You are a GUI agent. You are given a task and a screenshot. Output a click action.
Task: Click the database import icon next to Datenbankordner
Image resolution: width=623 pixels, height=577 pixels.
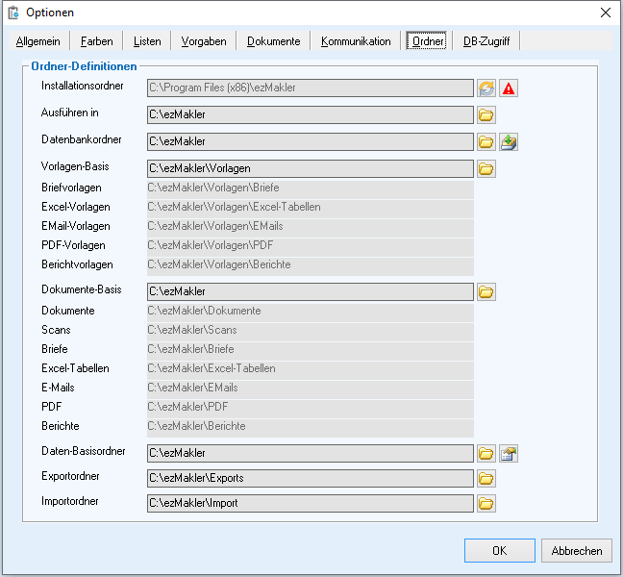(x=509, y=142)
